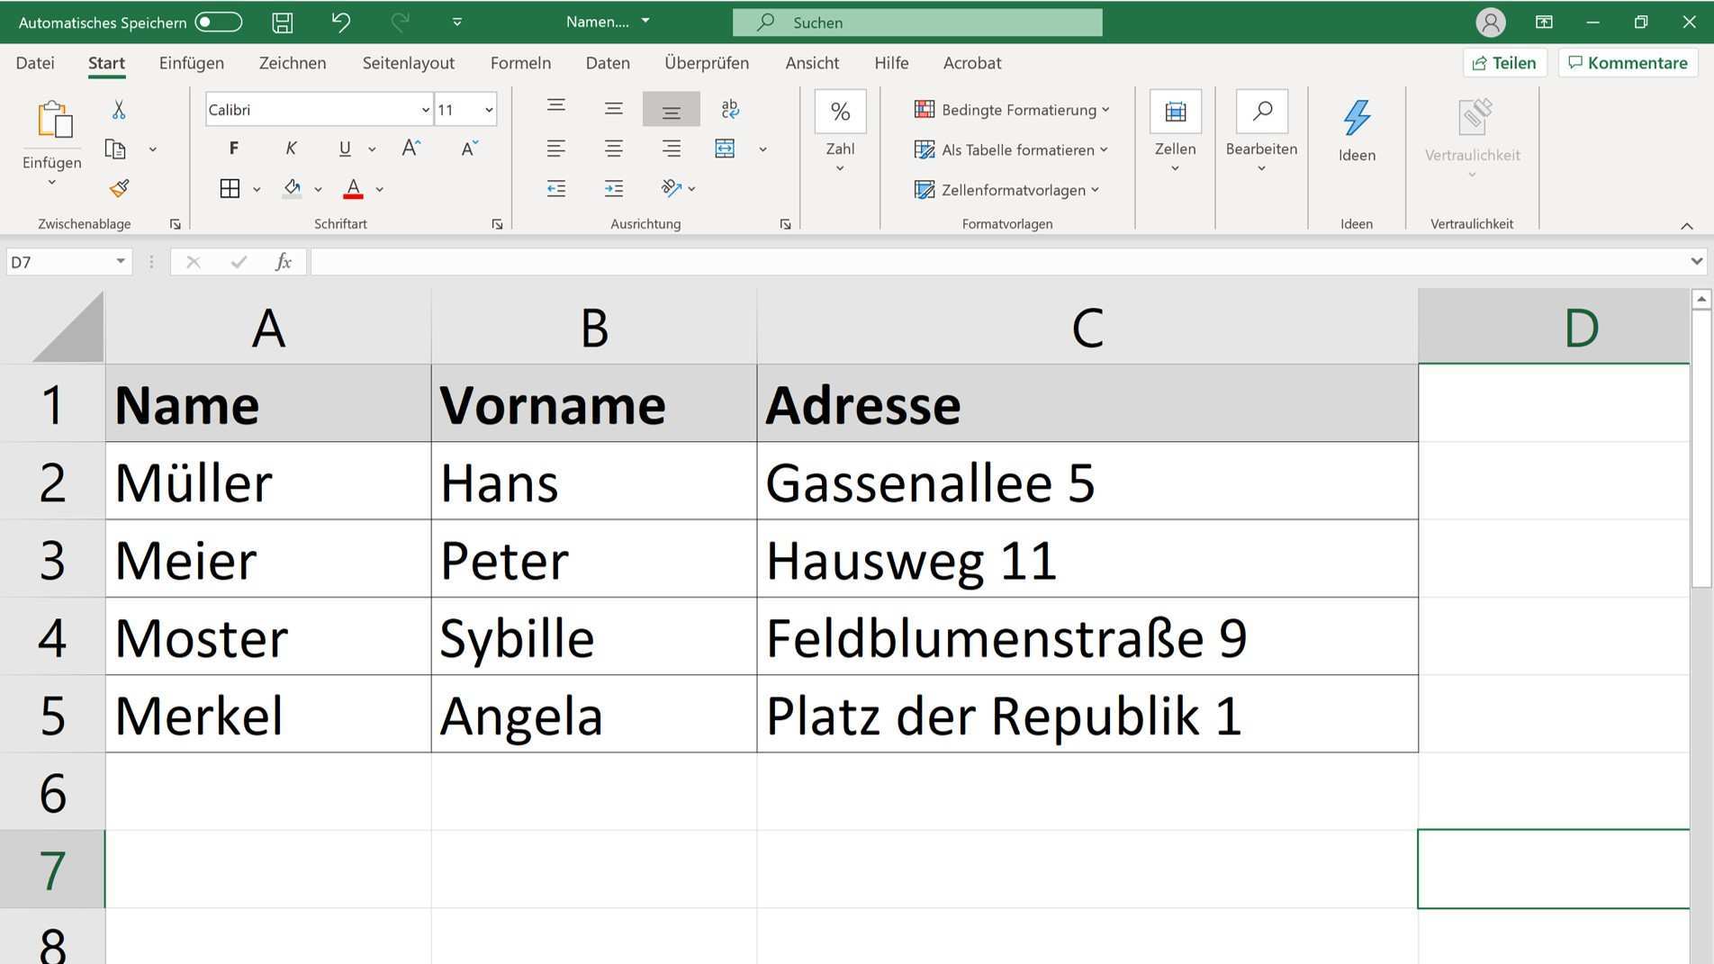Click the increase indent icon
Image resolution: width=1714 pixels, height=964 pixels.
614,188
